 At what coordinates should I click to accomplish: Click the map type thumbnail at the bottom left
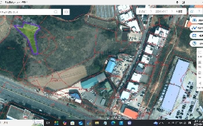(x=38, y=123)
